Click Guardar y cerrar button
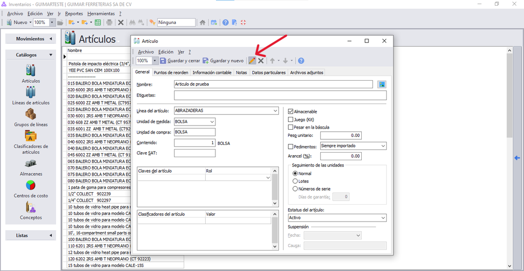 point(180,61)
